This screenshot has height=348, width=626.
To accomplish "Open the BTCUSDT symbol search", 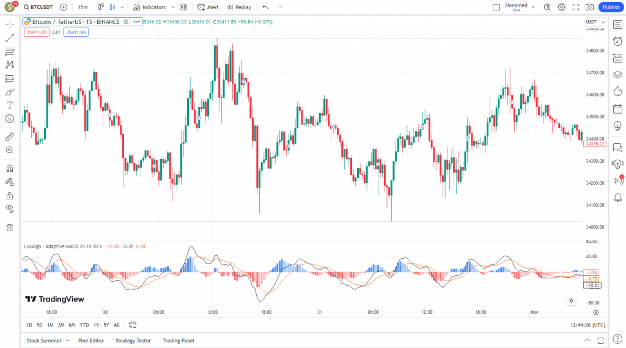I will pyautogui.click(x=39, y=7).
